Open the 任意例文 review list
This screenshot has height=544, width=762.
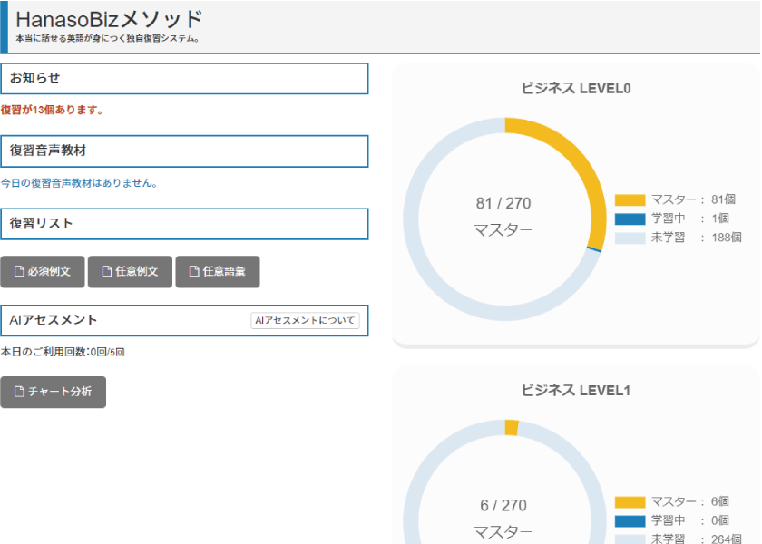click(x=130, y=271)
